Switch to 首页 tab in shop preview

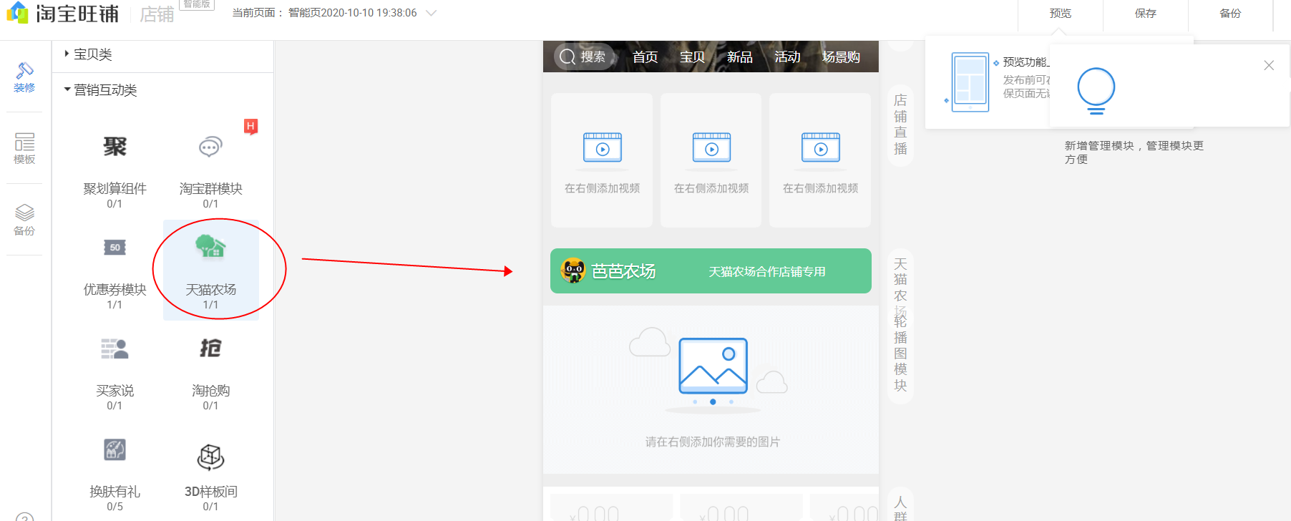(645, 57)
